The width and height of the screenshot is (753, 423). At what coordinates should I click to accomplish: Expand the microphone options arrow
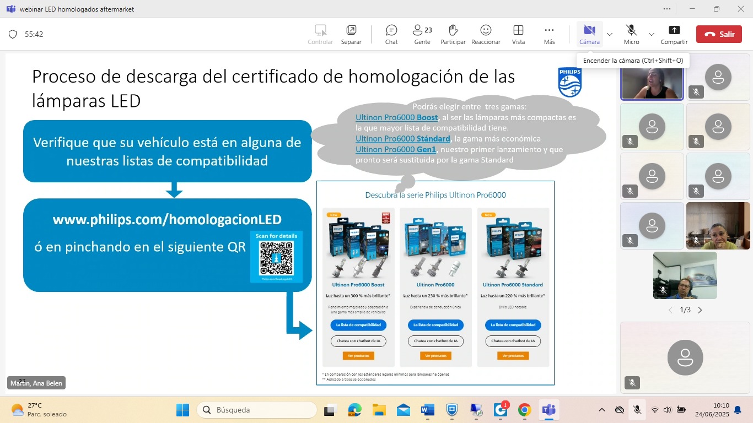coord(652,34)
